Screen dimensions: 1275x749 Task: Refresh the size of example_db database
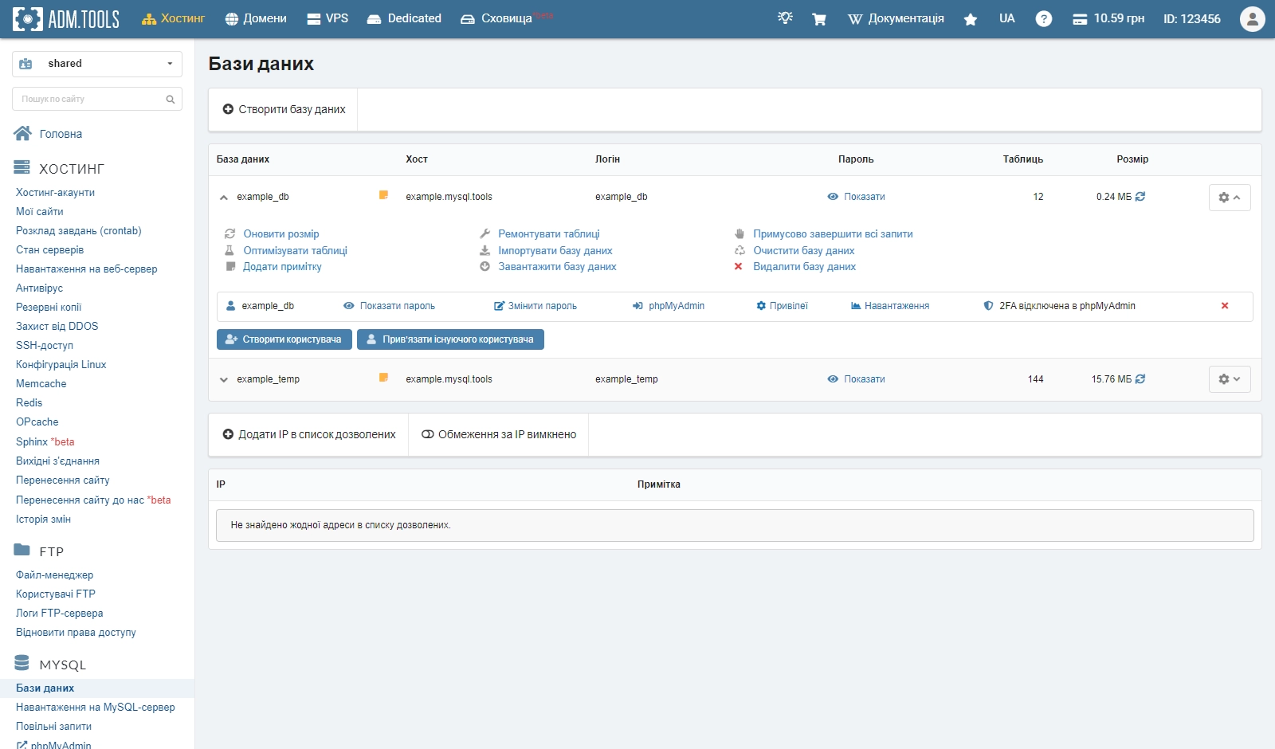(x=1140, y=197)
